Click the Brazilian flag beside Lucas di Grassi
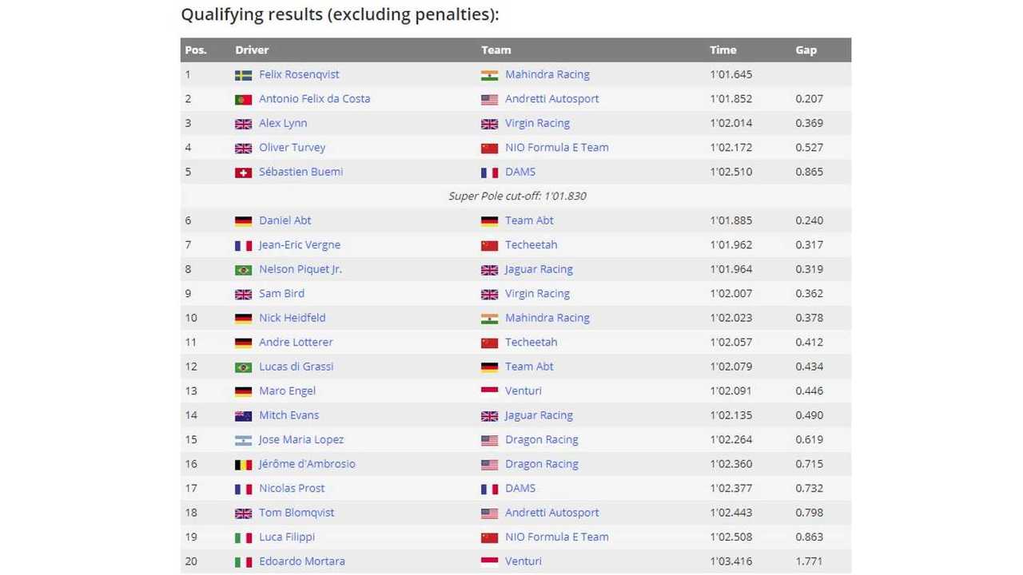 pyautogui.click(x=244, y=367)
